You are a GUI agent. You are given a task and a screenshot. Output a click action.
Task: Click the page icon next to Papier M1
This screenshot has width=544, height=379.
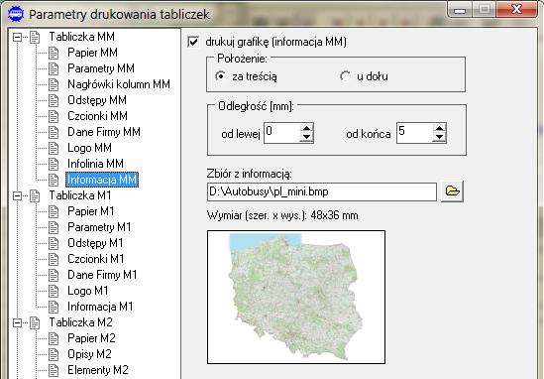[54, 211]
